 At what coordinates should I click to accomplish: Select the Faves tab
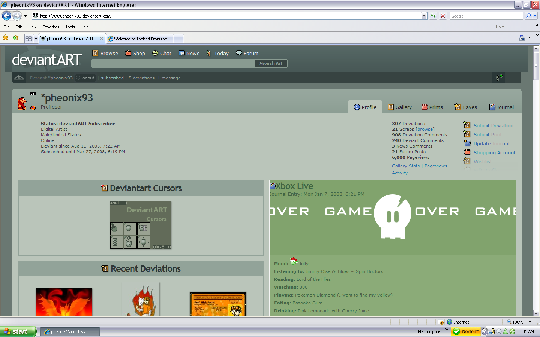[465, 107]
